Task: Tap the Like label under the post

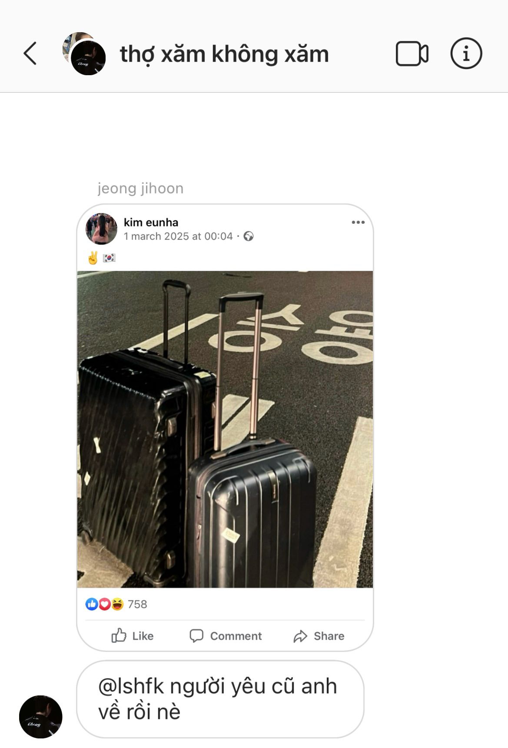Action: click(143, 636)
